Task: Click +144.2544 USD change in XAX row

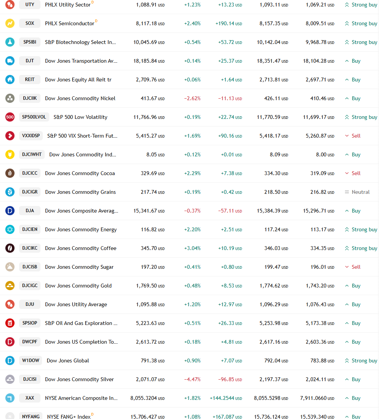Action: point(226,398)
